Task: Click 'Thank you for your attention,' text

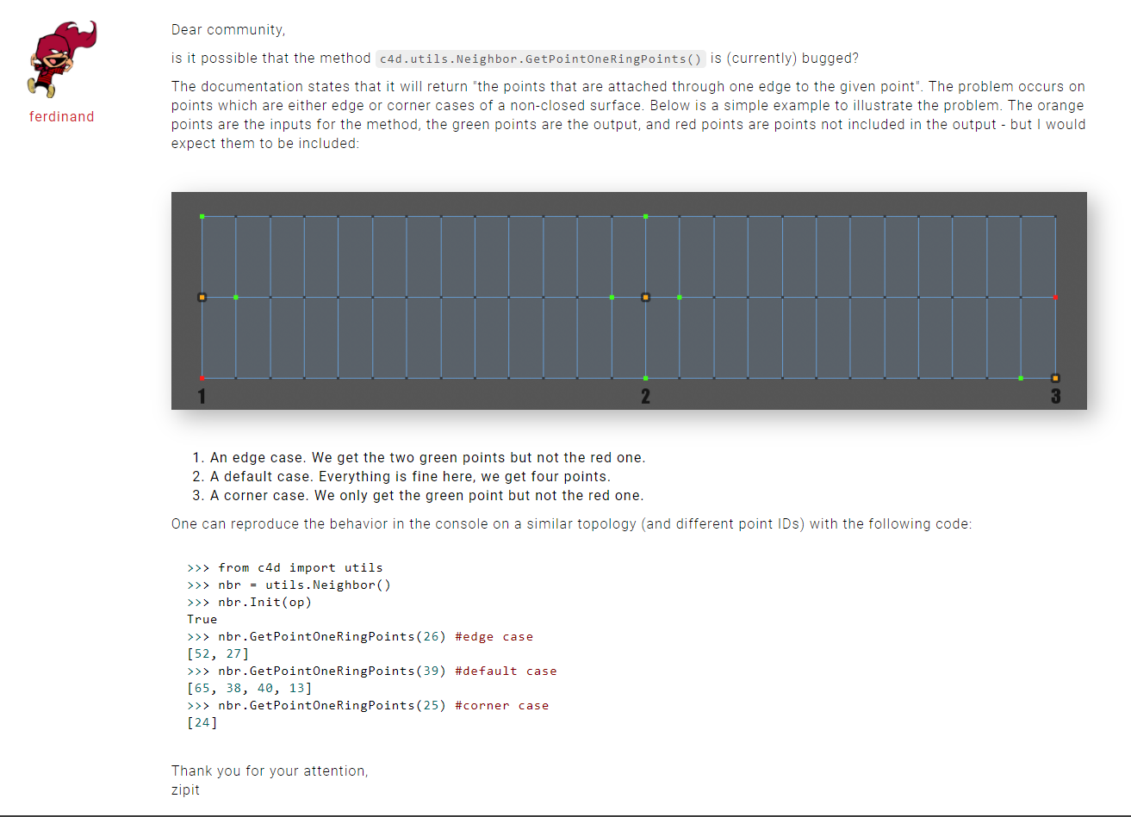Action: pyautogui.click(x=270, y=771)
